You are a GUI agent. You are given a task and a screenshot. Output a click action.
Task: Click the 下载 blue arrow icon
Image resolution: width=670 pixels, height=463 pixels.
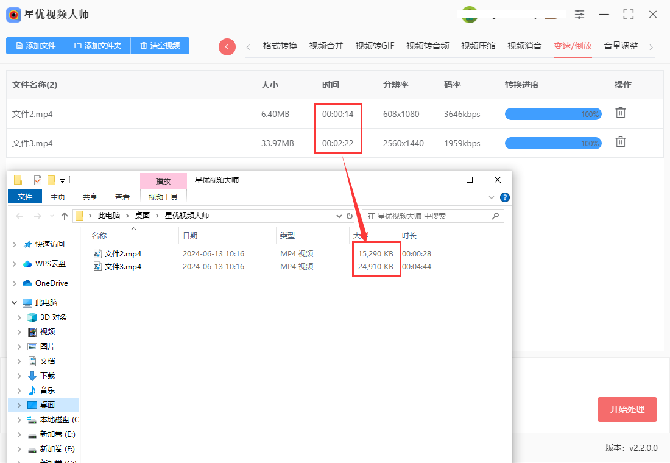(32, 376)
